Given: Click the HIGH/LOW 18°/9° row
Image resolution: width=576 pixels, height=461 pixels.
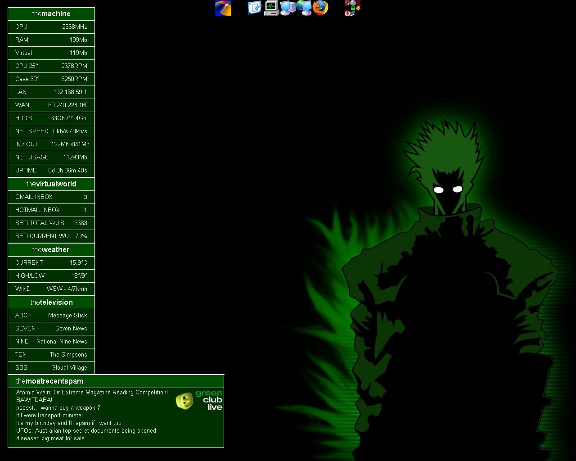Looking at the screenshot, I should pyautogui.click(x=51, y=276).
